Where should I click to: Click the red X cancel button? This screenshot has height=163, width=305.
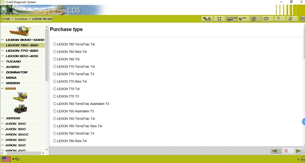coord(288,151)
